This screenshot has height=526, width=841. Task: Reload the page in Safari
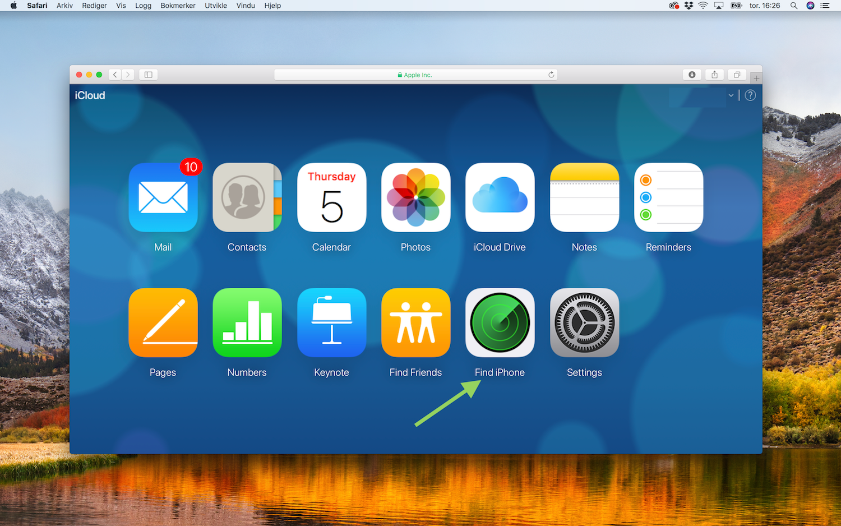coord(551,75)
